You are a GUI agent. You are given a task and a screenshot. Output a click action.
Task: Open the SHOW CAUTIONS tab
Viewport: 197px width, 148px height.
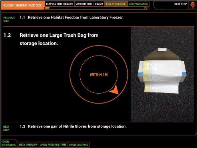click(x=78, y=145)
